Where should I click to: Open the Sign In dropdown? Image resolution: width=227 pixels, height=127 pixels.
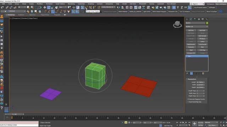click(x=197, y=4)
